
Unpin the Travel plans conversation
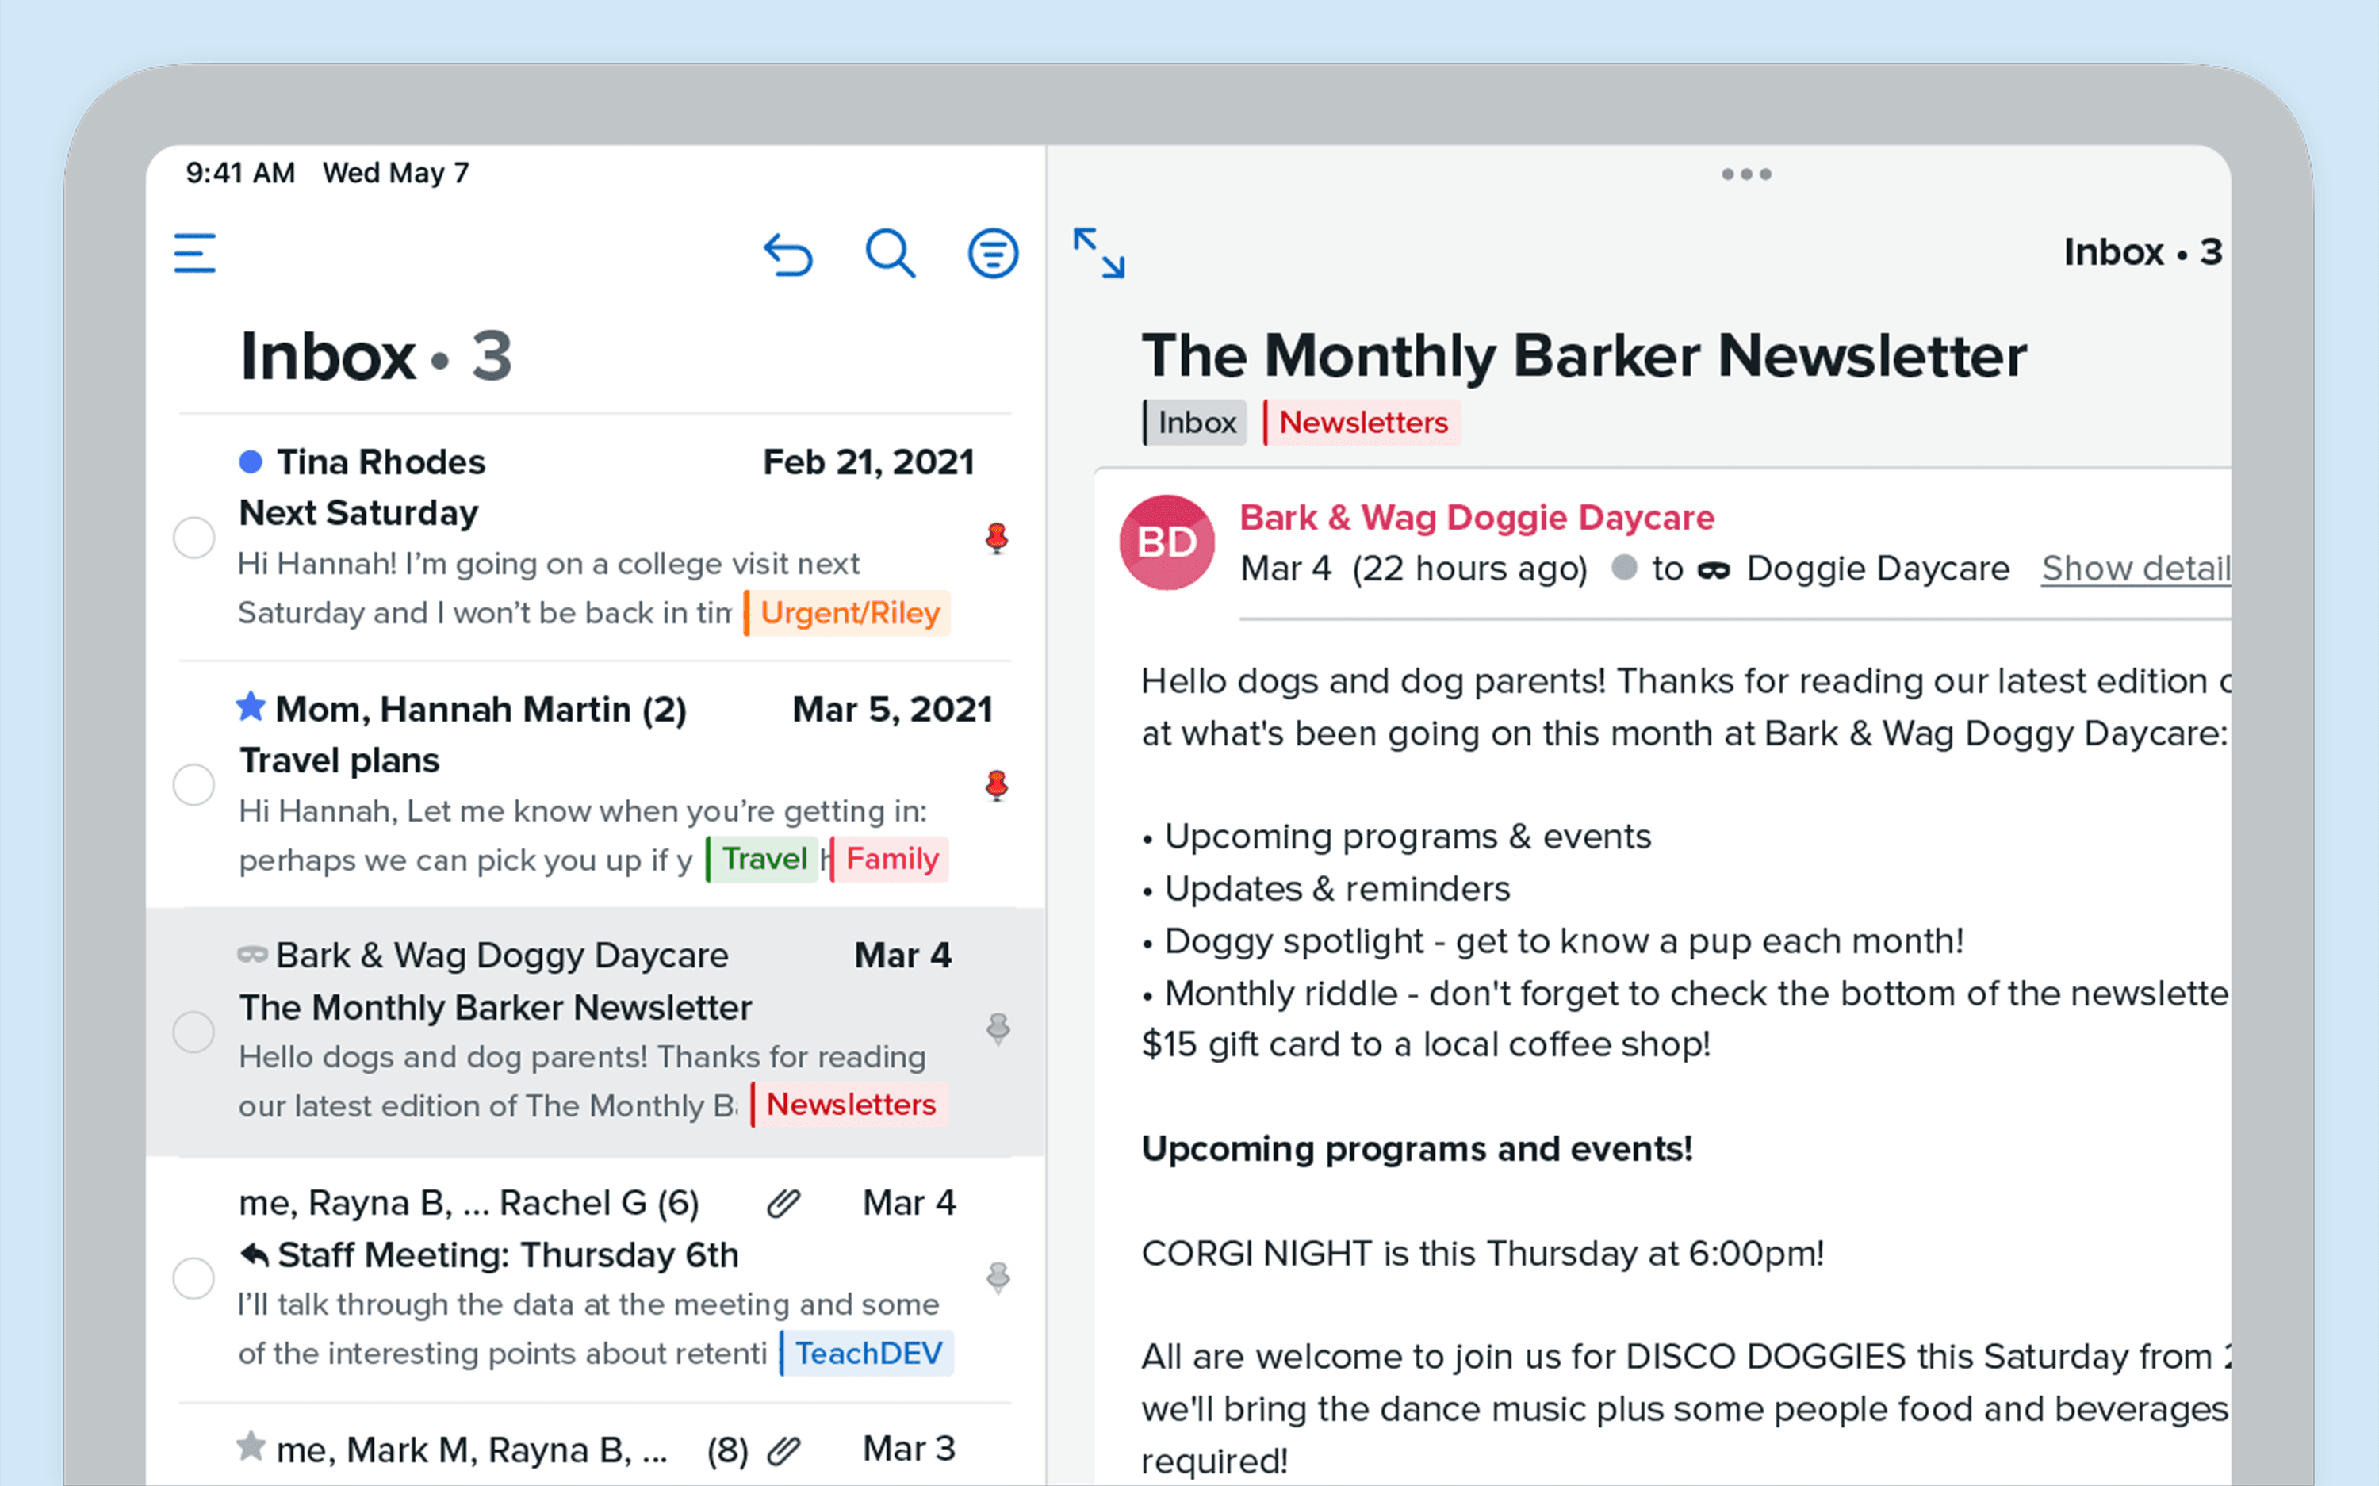[x=997, y=785]
